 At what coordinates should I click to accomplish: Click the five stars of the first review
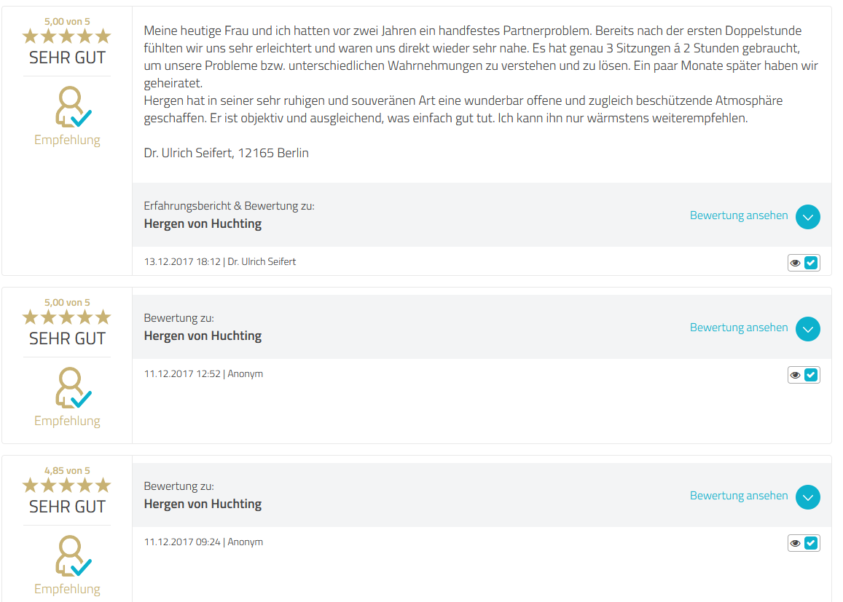[x=67, y=36]
